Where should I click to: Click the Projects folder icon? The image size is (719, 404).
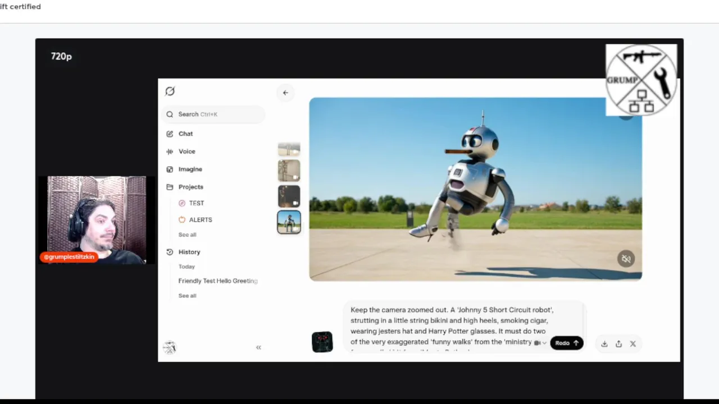[170, 187]
